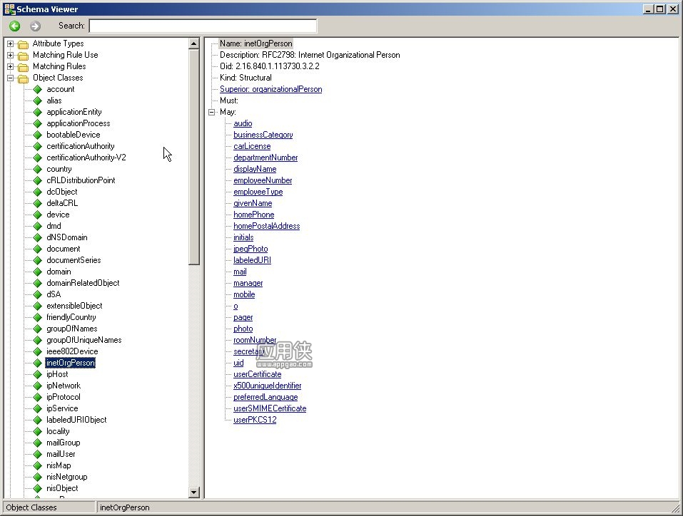Select the groupOfNames object class
The height and width of the screenshot is (516, 683).
[72, 329]
